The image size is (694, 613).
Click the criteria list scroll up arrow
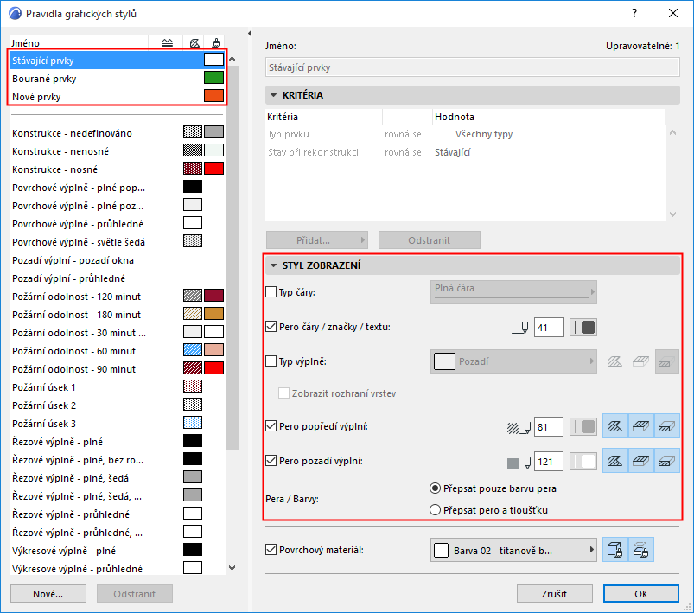point(672,132)
